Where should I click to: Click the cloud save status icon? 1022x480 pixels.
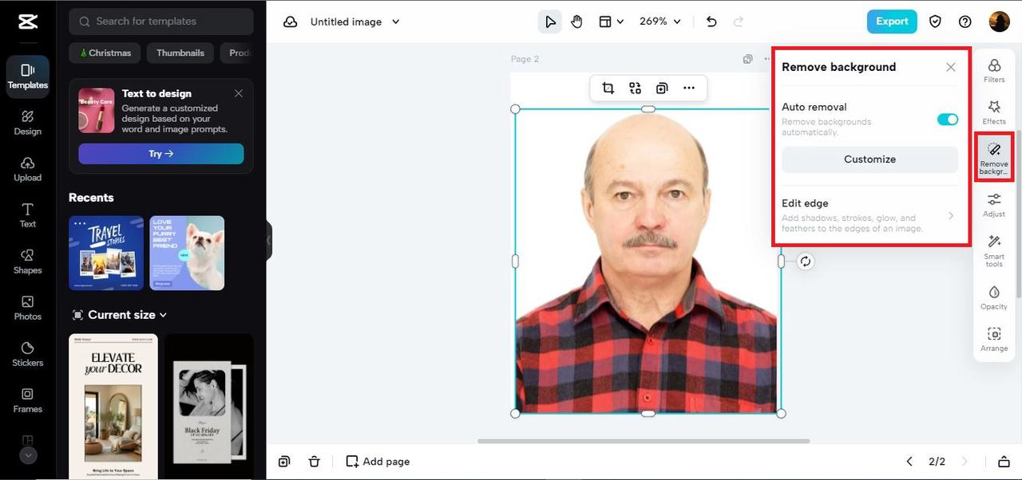tap(291, 22)
